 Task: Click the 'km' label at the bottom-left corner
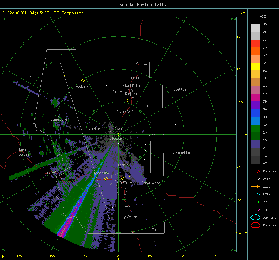(4, 257)
